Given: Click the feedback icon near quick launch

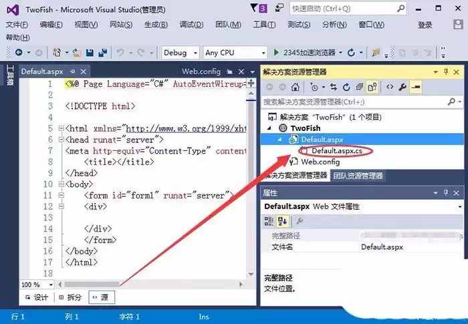Looking at the screenshot, I should pyautogui.click(x=279, y=8).
